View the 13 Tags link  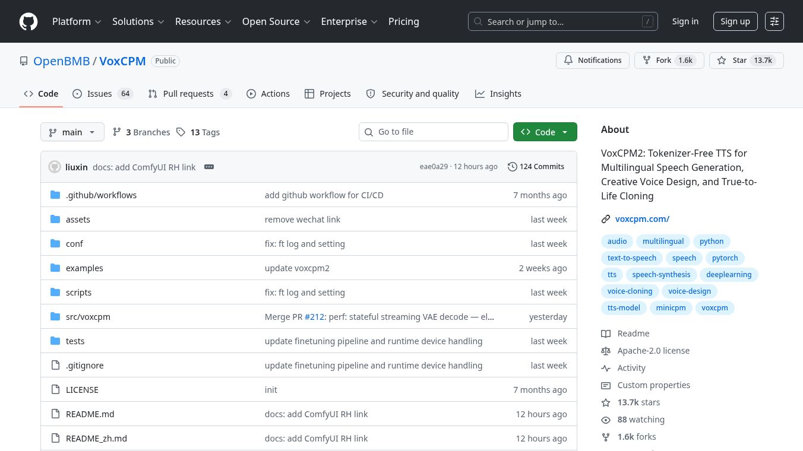coord(198,132)
